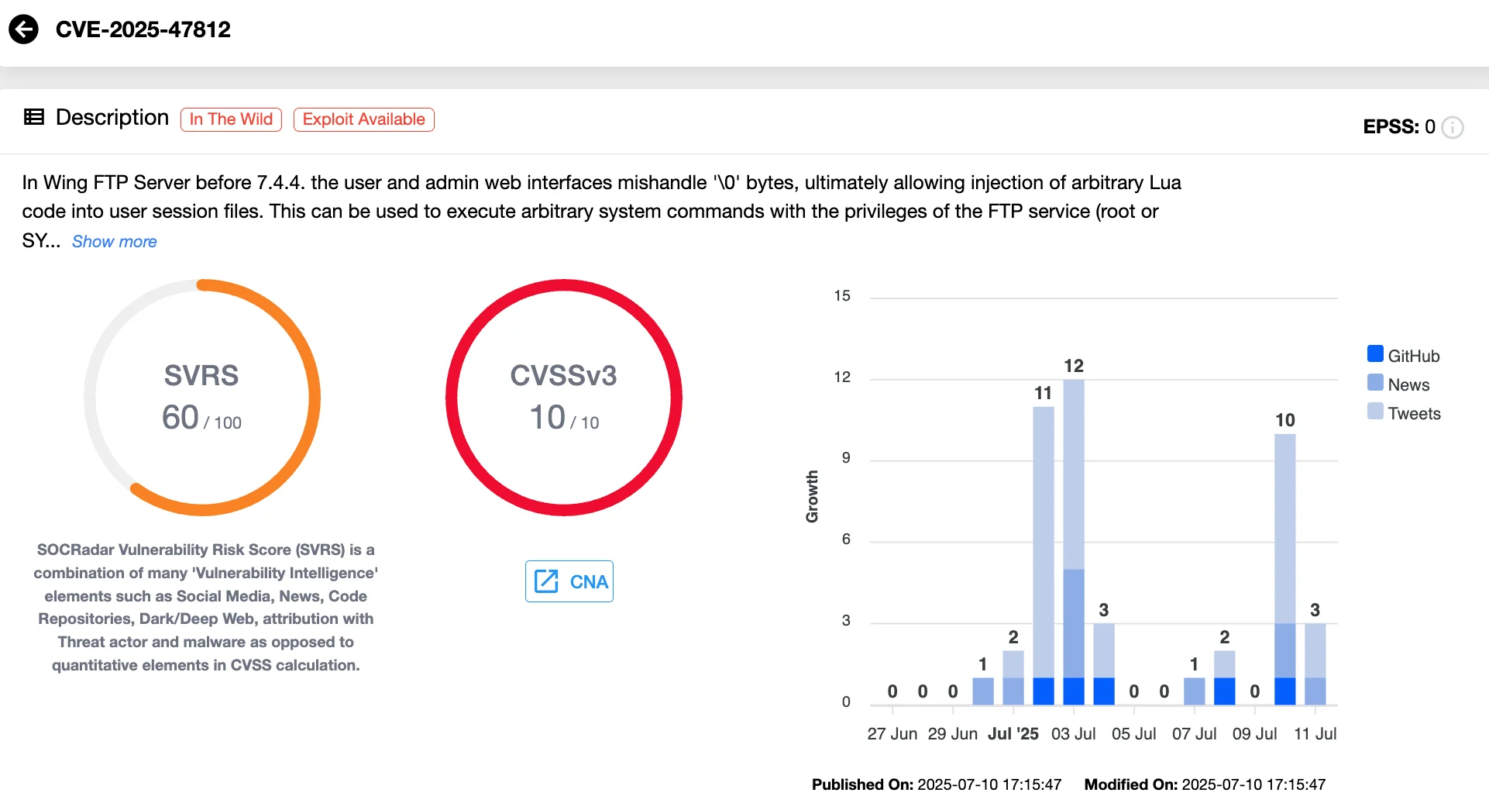Click the Description heading text
1489x803 pixels.
pyautogui.click(x=112, y=117)
